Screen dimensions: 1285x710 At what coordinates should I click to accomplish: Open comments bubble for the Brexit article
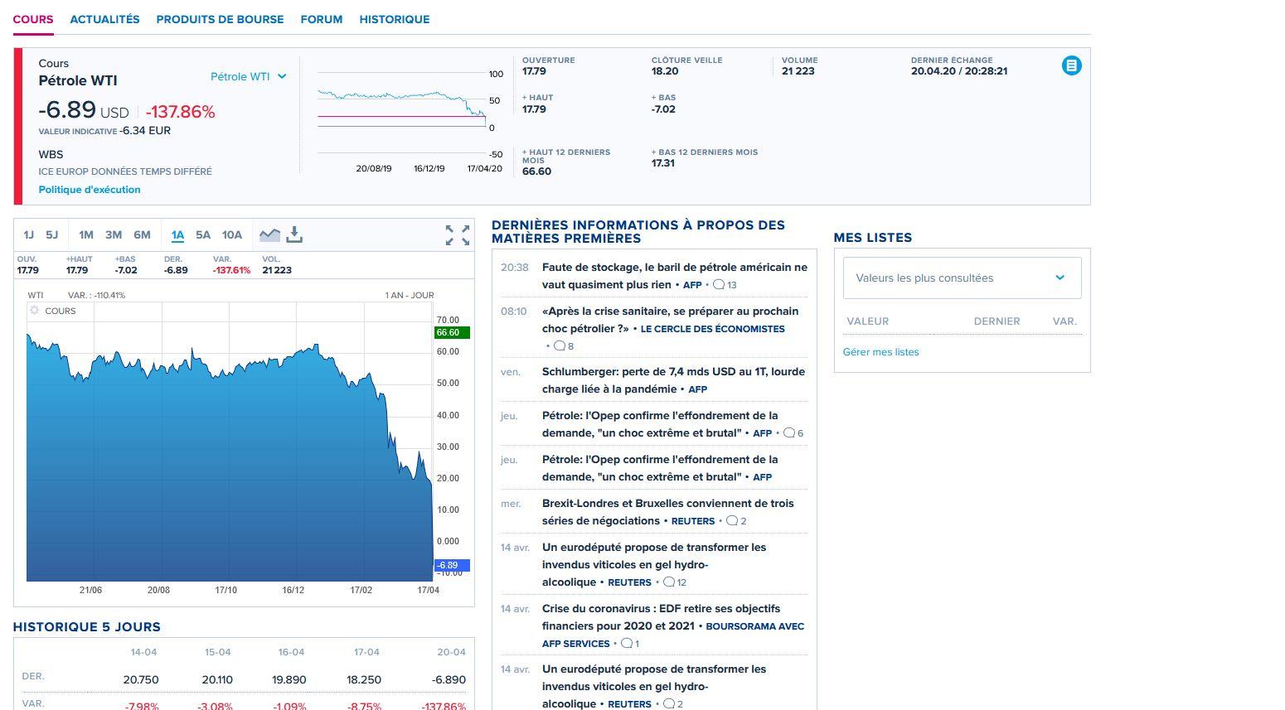tap(732, 521)
